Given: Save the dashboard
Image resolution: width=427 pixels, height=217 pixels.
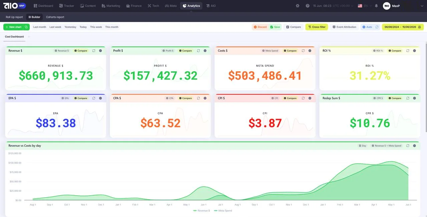Looking at the screenshot, I should (x=275, y=27).
